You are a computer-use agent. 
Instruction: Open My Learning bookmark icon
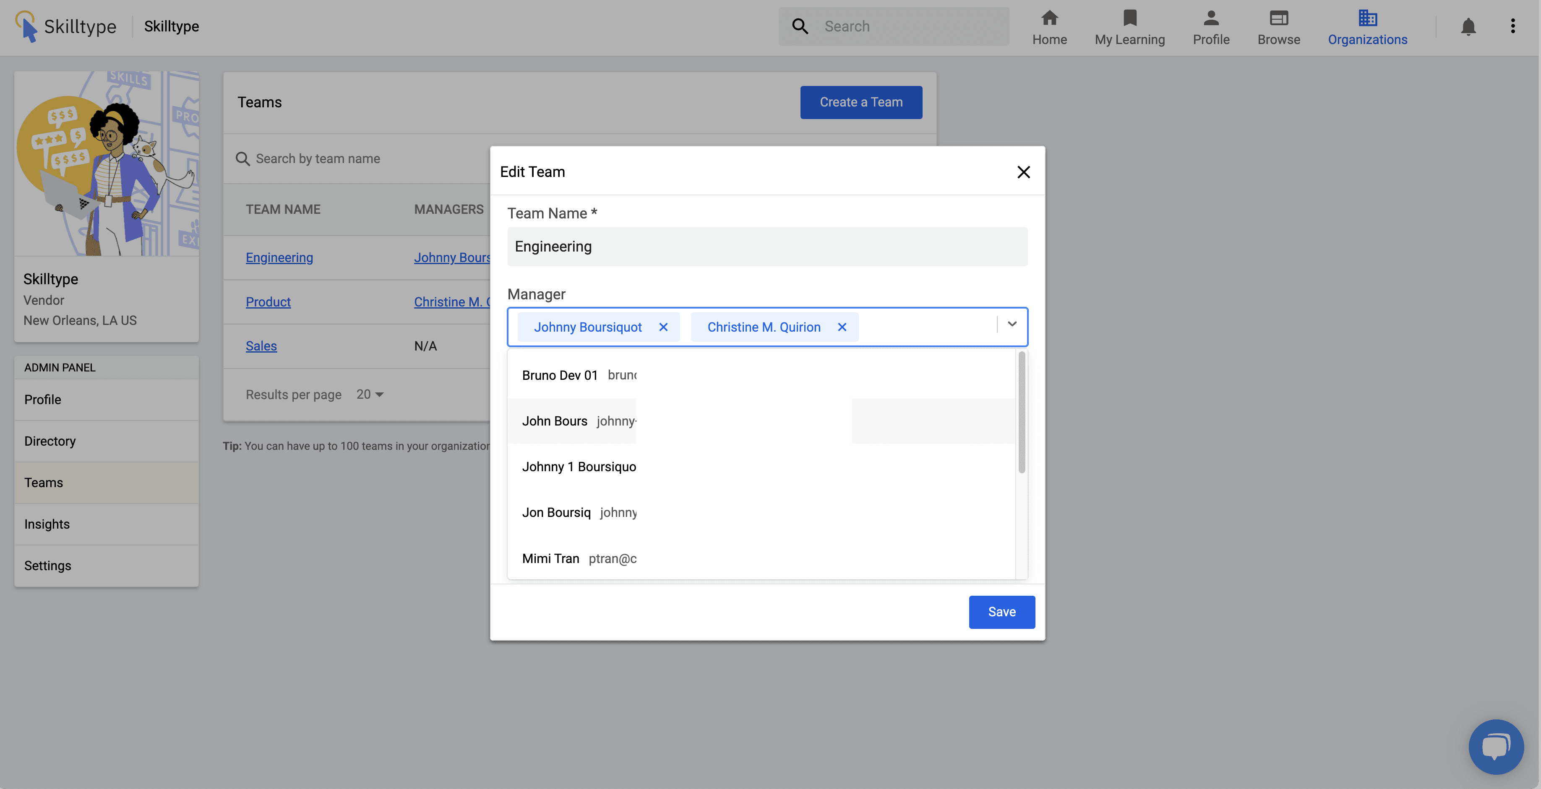[x=1129, y=18]
